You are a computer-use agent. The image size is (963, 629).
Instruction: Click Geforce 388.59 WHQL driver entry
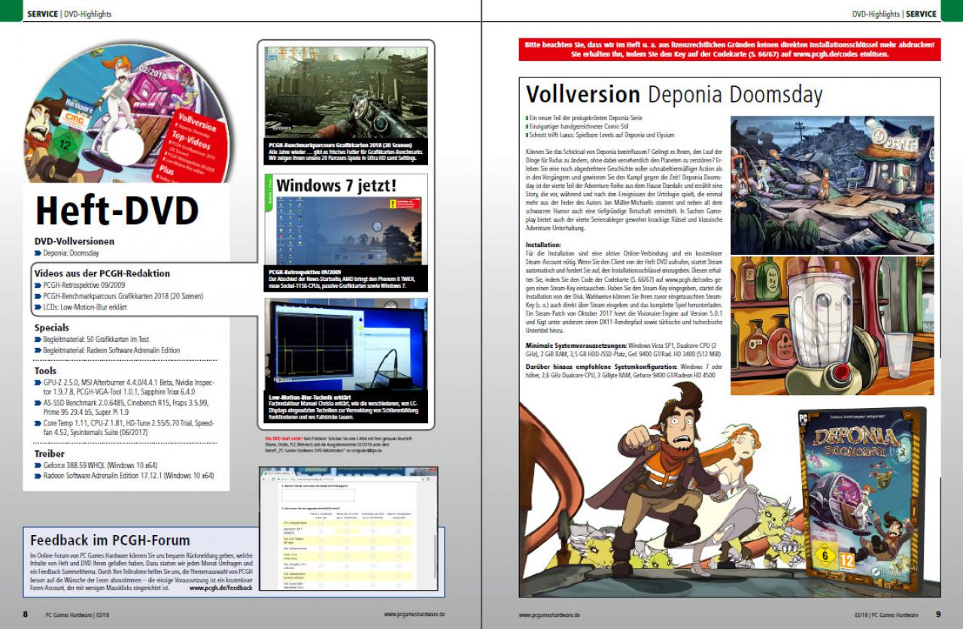click(x=99, y=465)
